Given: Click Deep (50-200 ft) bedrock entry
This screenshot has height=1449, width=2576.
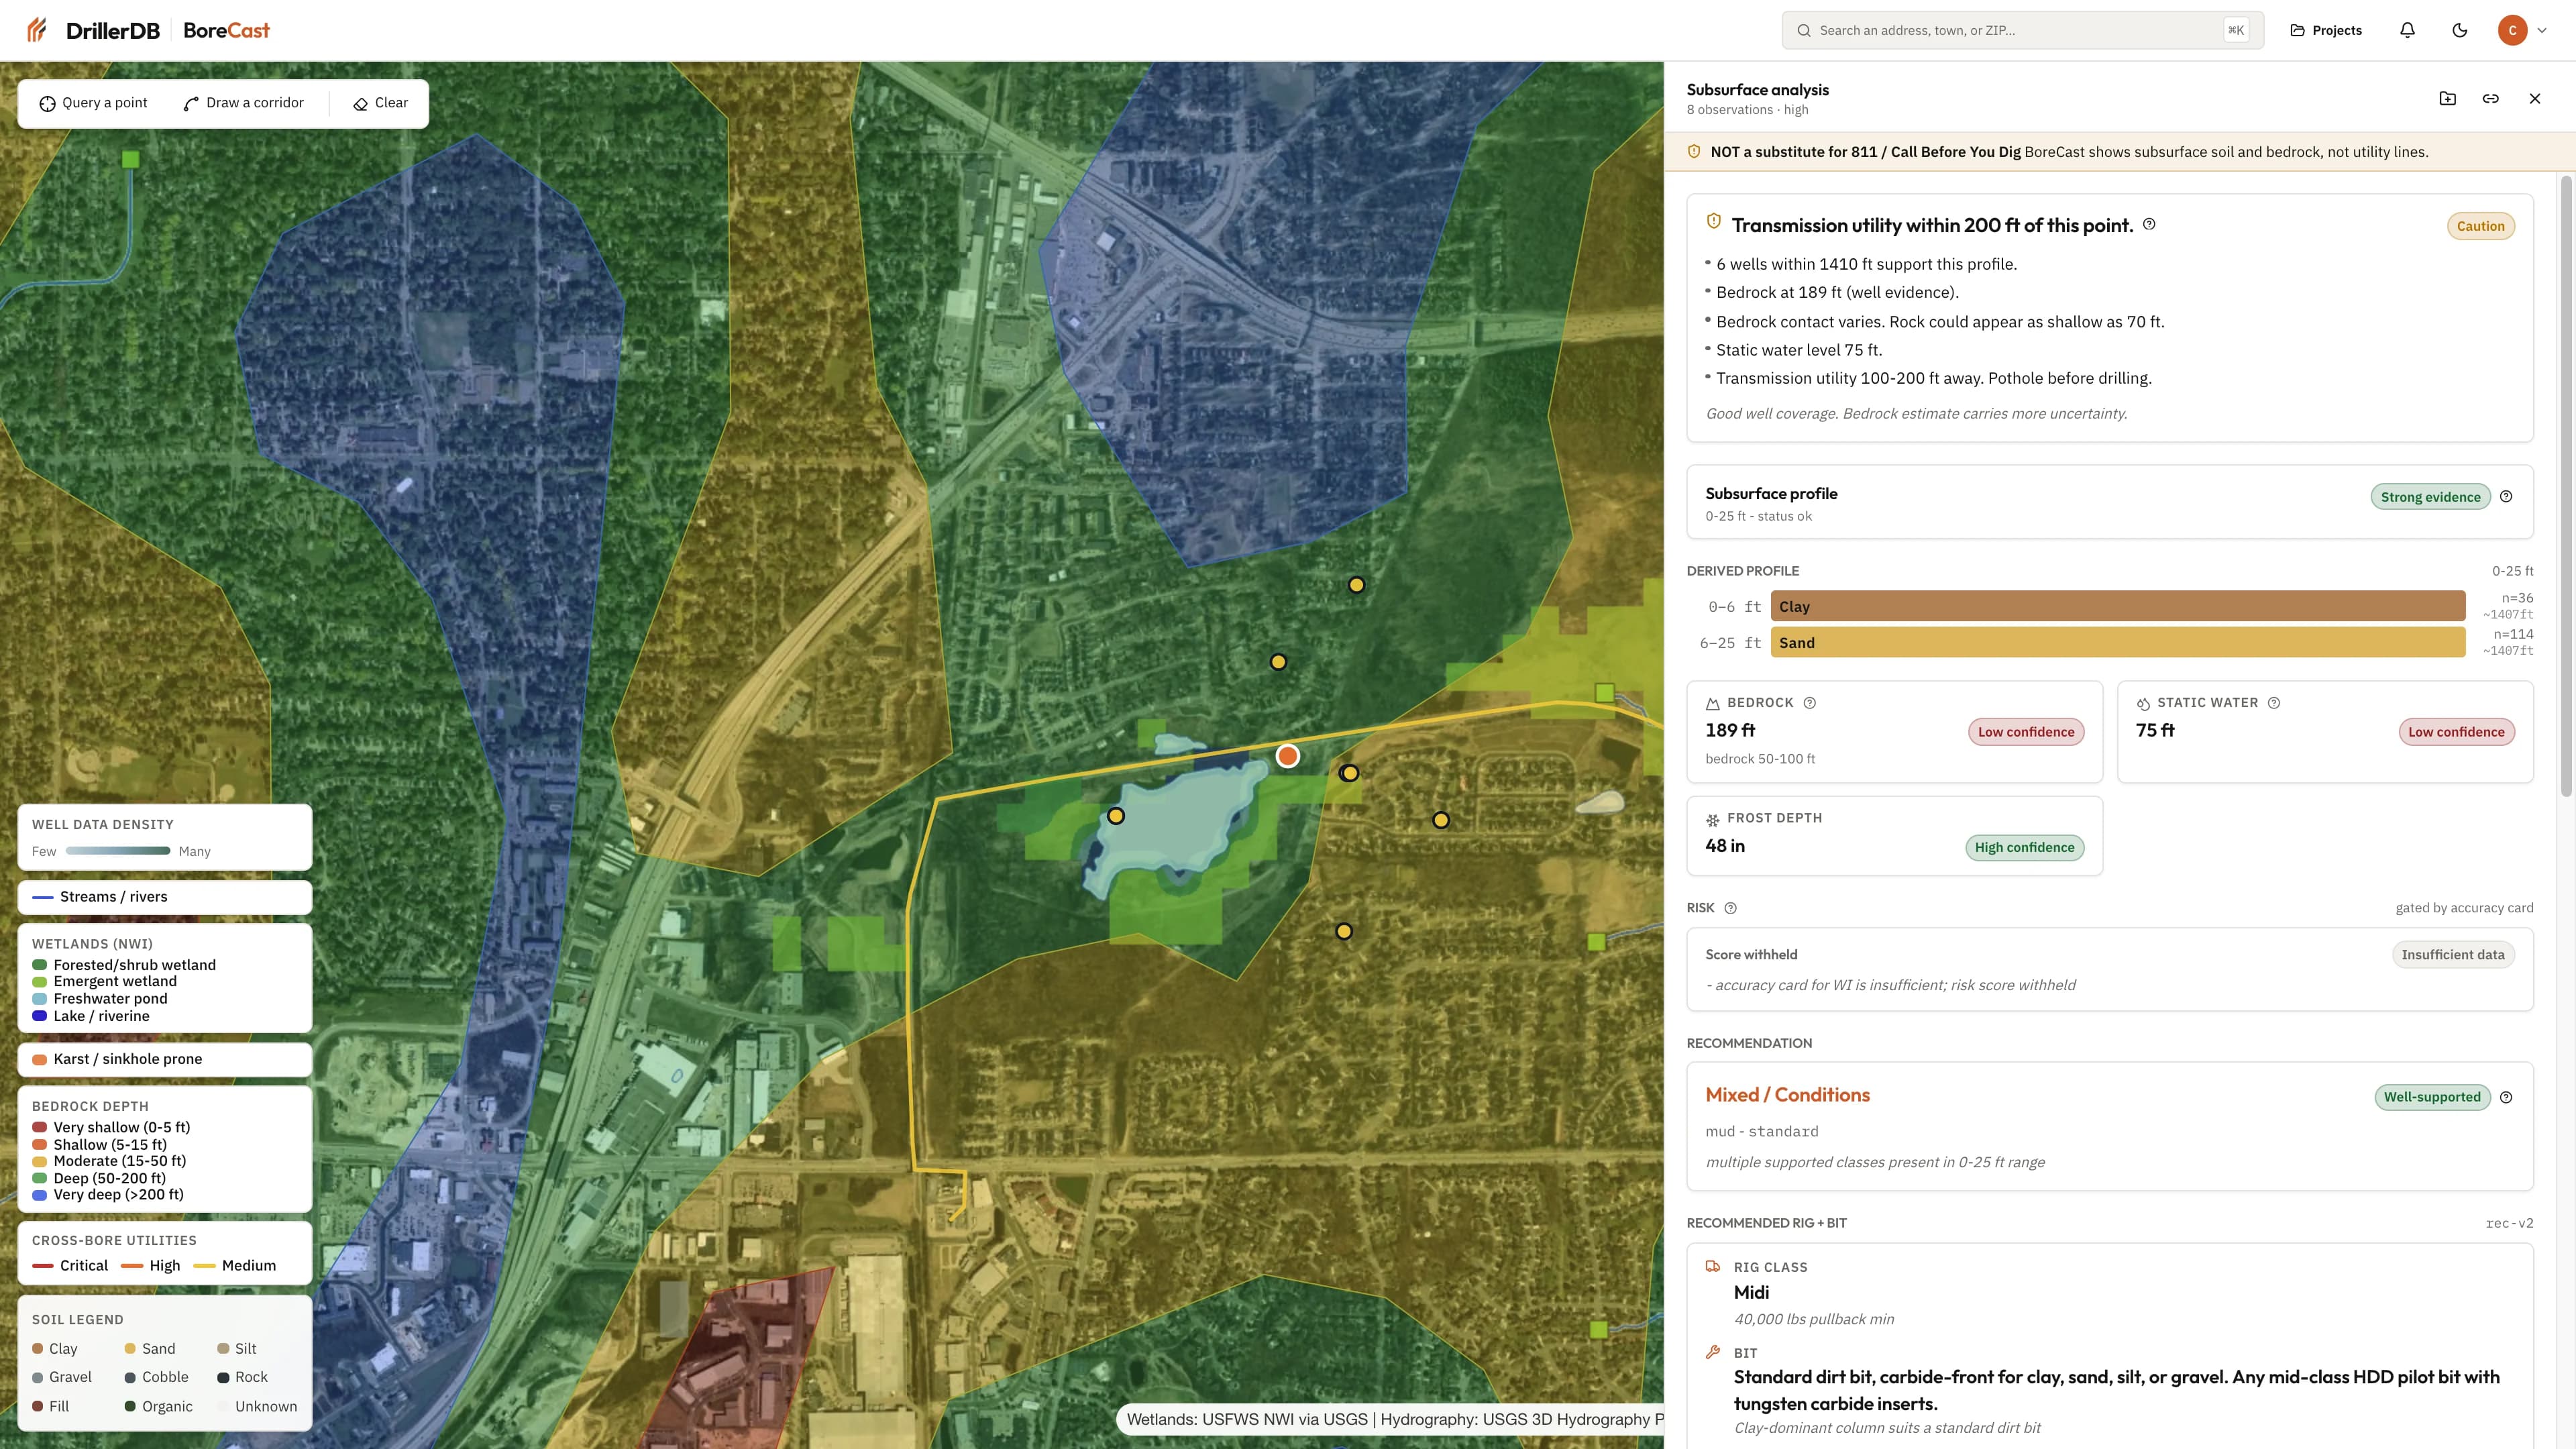Looking at the screenshot, I should [99, 1178].
